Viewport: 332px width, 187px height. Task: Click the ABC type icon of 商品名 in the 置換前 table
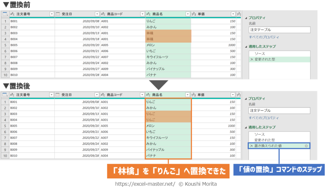(148, 14)
